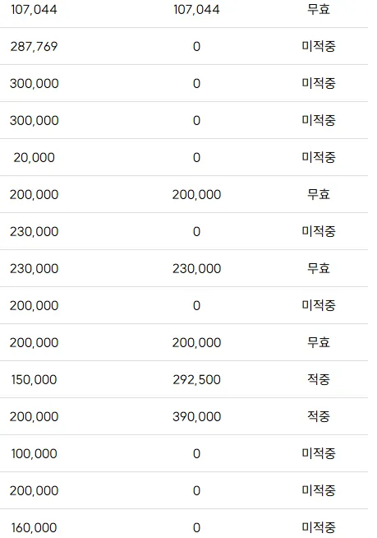Viewport: 377px width, 538px height.
Task: Select 미적중 status in the 20,000 row
Action: [319, 157]
